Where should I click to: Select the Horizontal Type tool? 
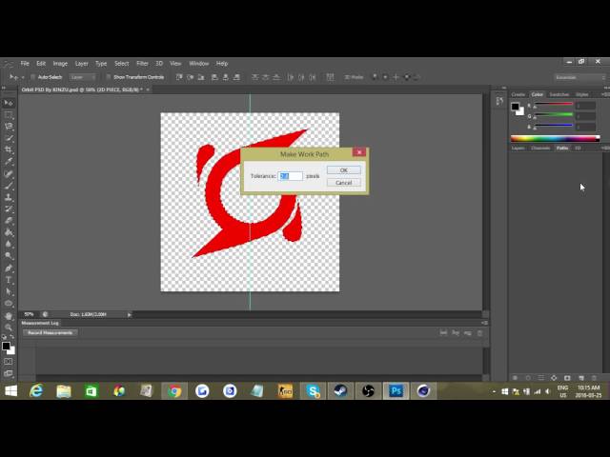coord(9,280)
